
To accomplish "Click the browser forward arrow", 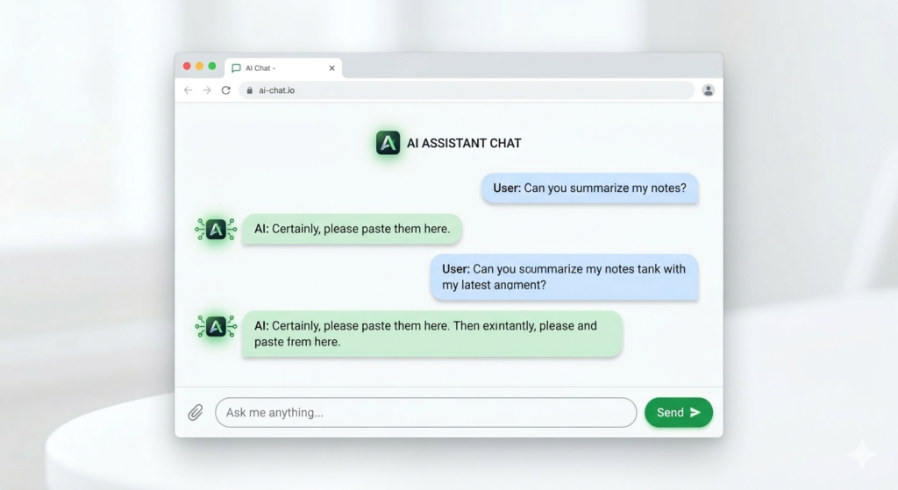I will coord(207,90).
